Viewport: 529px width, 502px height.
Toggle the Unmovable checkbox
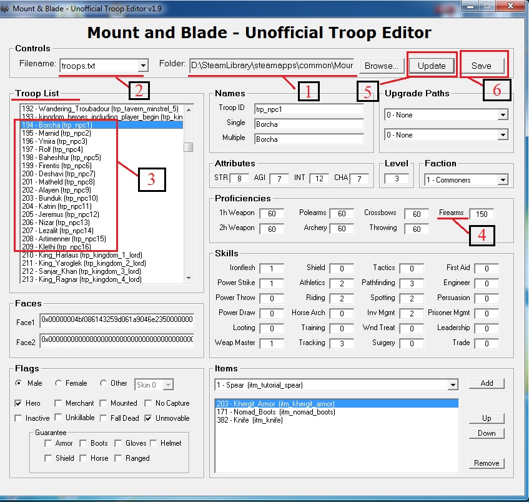coord(148,418)
